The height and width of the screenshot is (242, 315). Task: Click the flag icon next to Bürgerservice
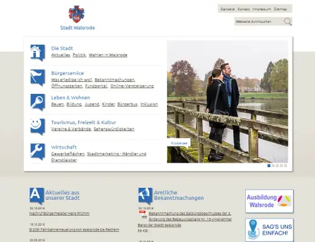[x=38, y=78]
